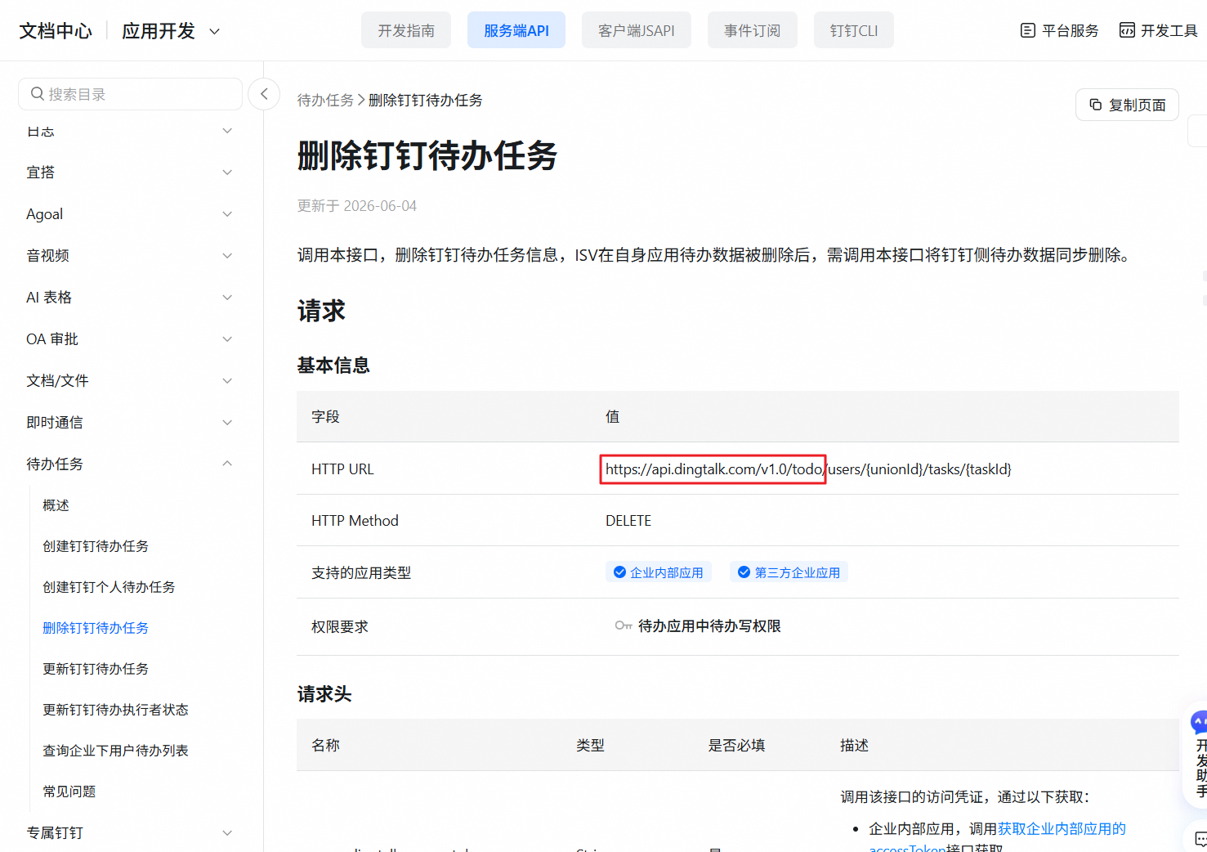
Task: Open 查询企业下用户待办列表 in the sidebar
Action: 115,751
